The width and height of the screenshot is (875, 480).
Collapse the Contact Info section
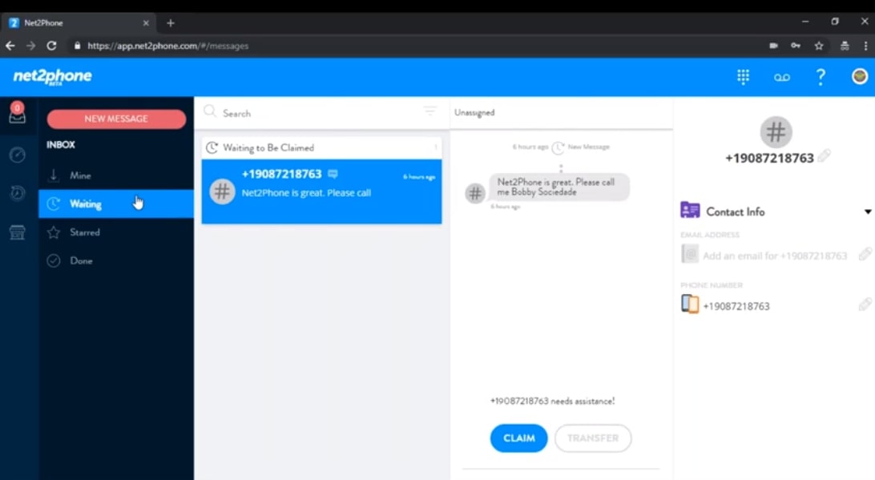tap(867, 212)
